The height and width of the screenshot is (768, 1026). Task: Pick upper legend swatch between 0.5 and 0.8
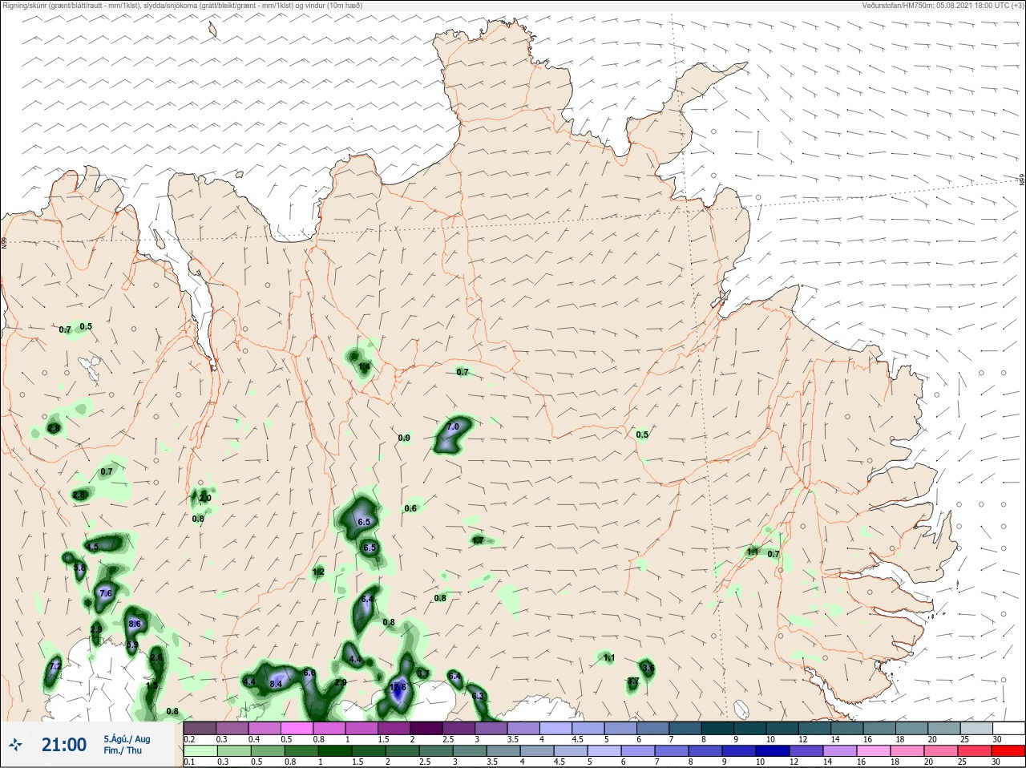pos(297,728)
